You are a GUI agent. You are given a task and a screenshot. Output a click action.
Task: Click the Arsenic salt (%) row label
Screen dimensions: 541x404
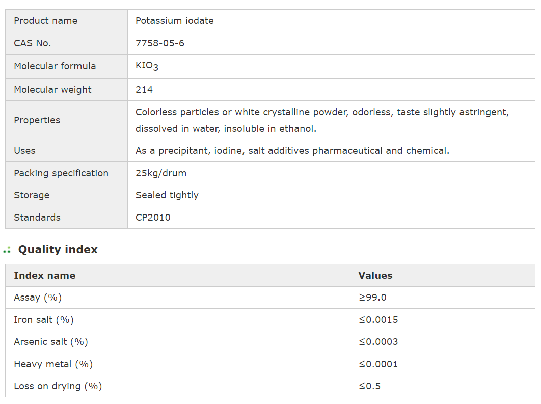(x=51, y=342)
